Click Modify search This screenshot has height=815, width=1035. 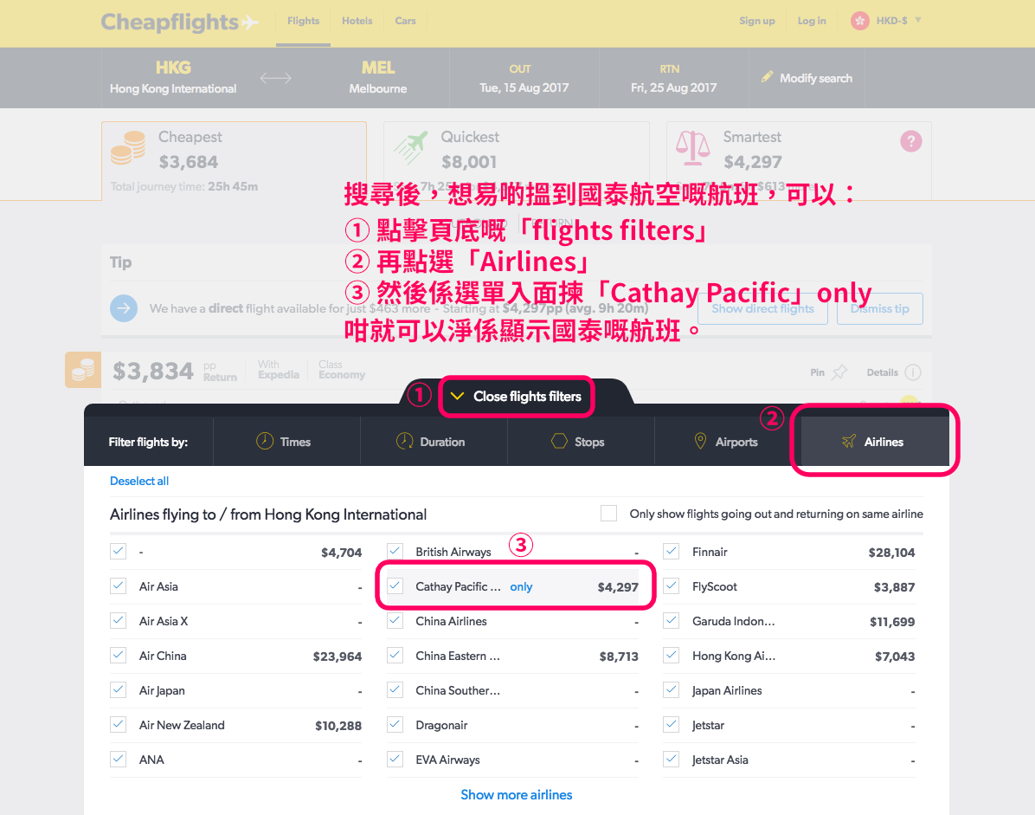coord(807,78)
